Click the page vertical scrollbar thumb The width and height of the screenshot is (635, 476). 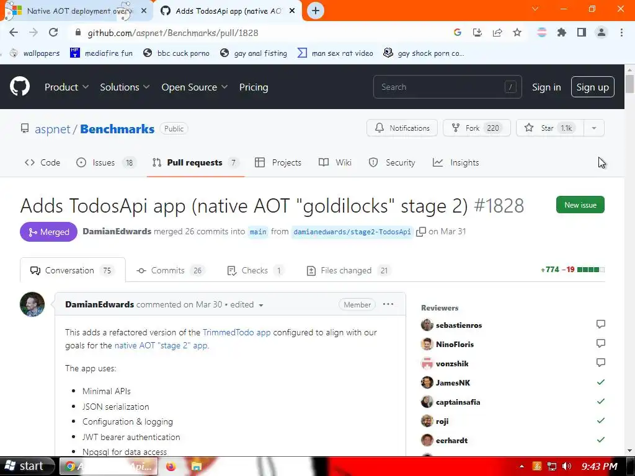coord(629,84)
